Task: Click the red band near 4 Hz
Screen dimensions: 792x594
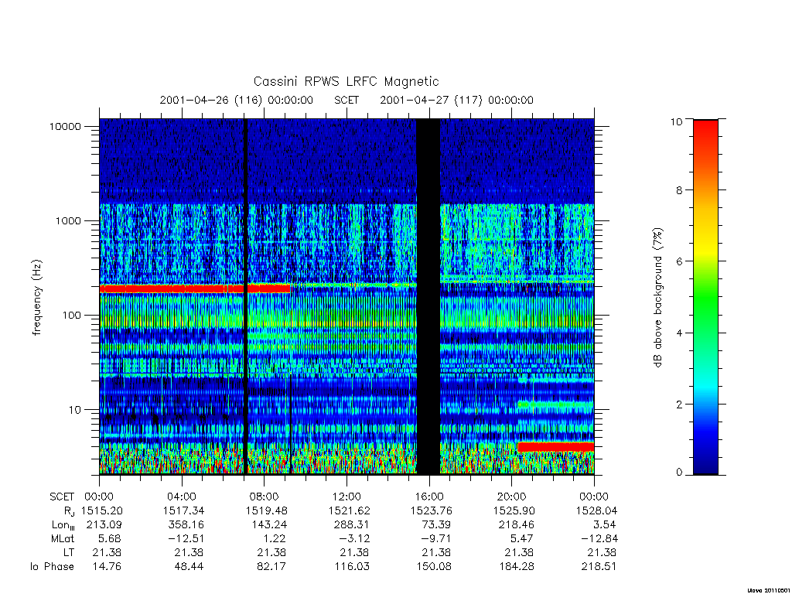Action: 555,446
